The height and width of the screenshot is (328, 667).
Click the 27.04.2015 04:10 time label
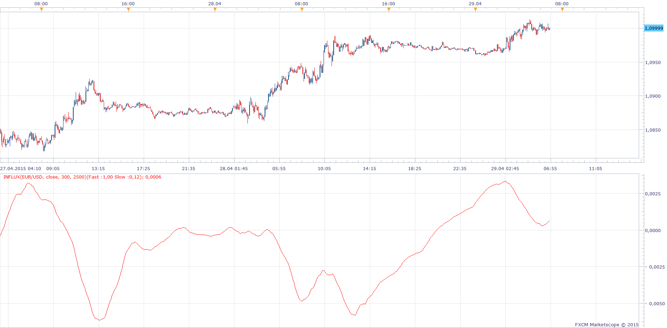[21, 169]
